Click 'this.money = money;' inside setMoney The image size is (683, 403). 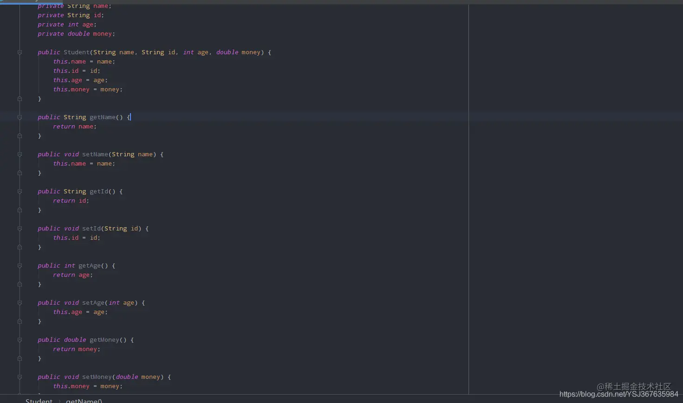[88, 386]
